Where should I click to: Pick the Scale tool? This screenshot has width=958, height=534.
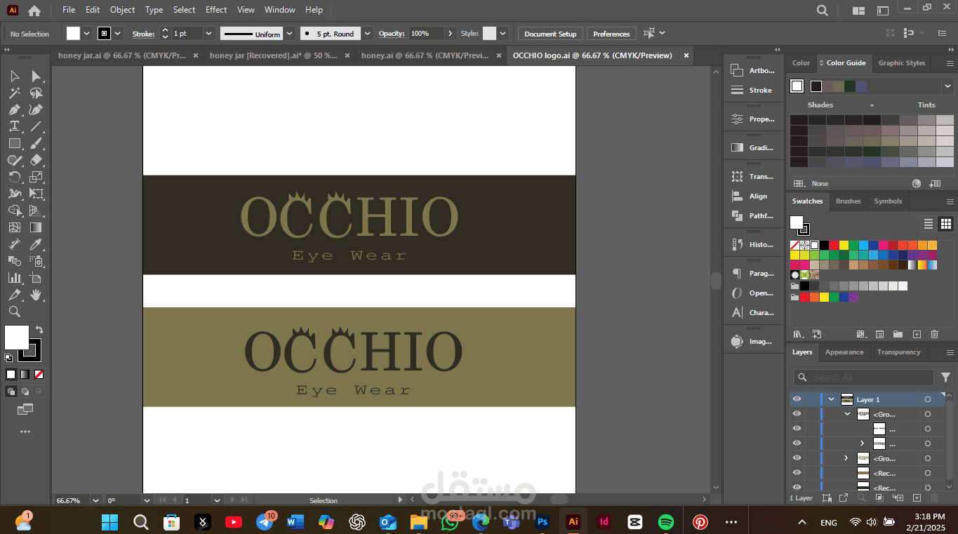(36, 177)
